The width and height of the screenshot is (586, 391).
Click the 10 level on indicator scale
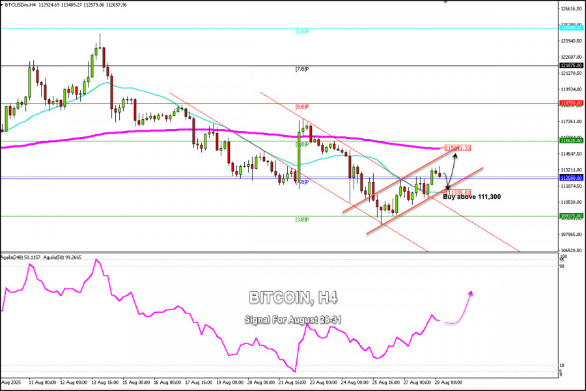pyautogui.click(x=562, y=365)
